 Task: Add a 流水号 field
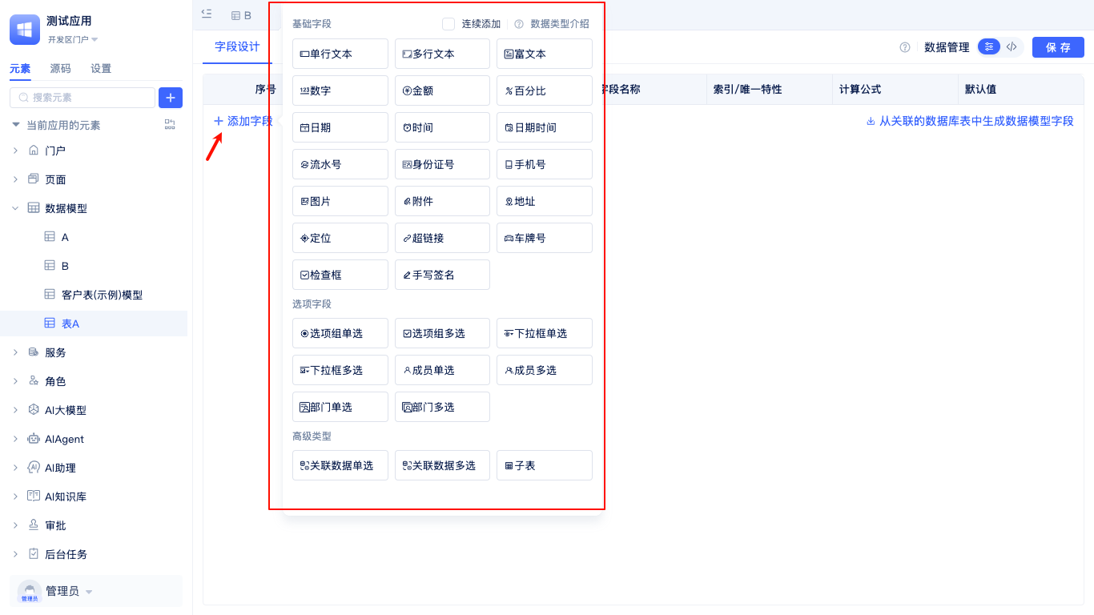(x=340, y=164)
